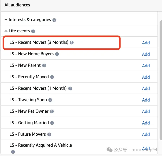The height and width of the screenshot is (156, 162).
Task: Click the LS - Recently Moved label
Action: coord(29,77)
